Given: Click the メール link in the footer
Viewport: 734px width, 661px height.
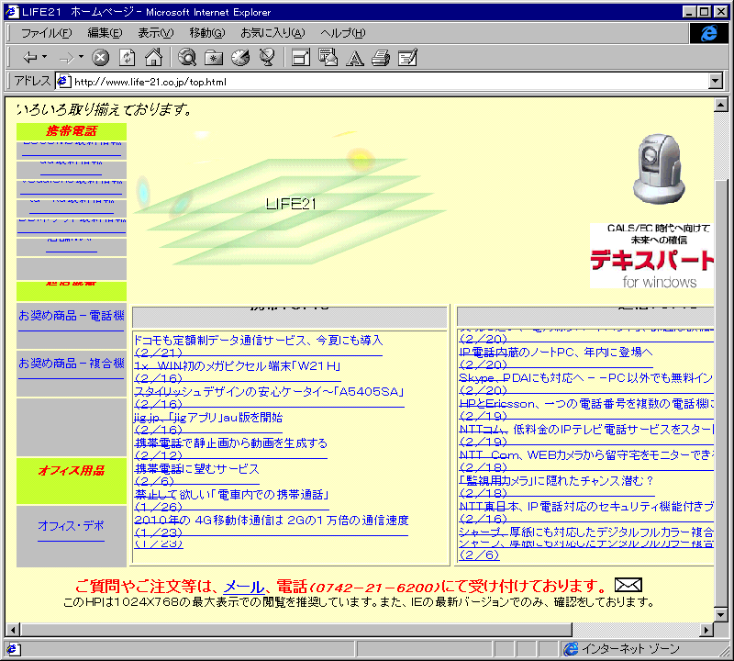Looking at the screenshot, I should [244, 586].
